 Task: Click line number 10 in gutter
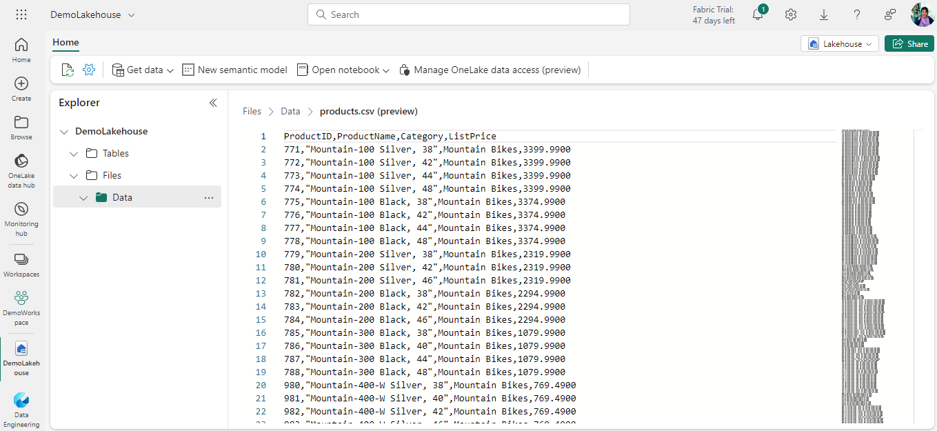point(261,254)
